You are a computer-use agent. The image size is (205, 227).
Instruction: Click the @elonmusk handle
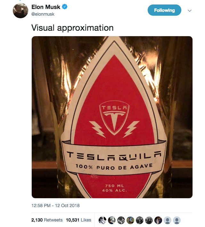pos(42,14)
